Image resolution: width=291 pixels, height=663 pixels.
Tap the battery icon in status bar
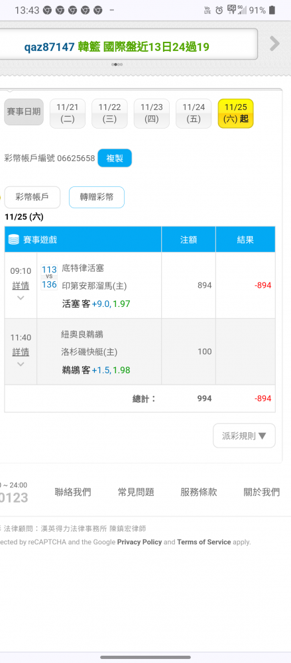(x=272, y=10)
